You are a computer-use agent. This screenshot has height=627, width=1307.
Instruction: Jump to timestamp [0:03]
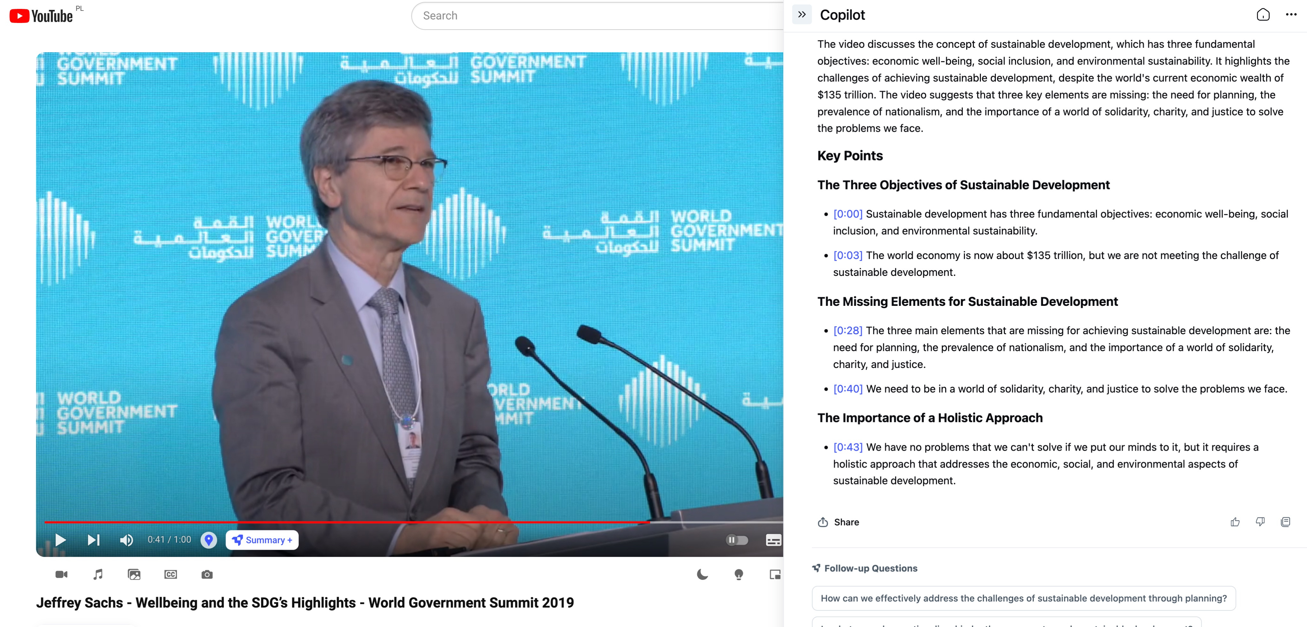(848, 255)
